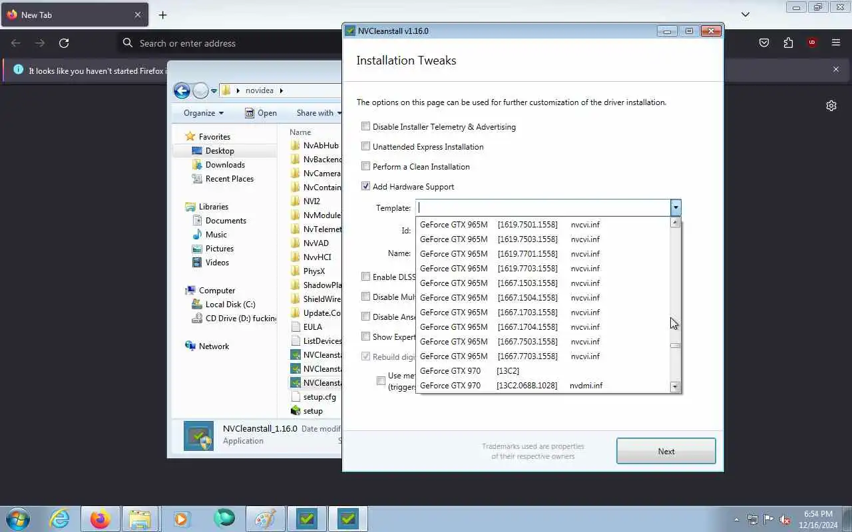
Task: Select Network in navigation pane
Action: [x=214, y=346]
